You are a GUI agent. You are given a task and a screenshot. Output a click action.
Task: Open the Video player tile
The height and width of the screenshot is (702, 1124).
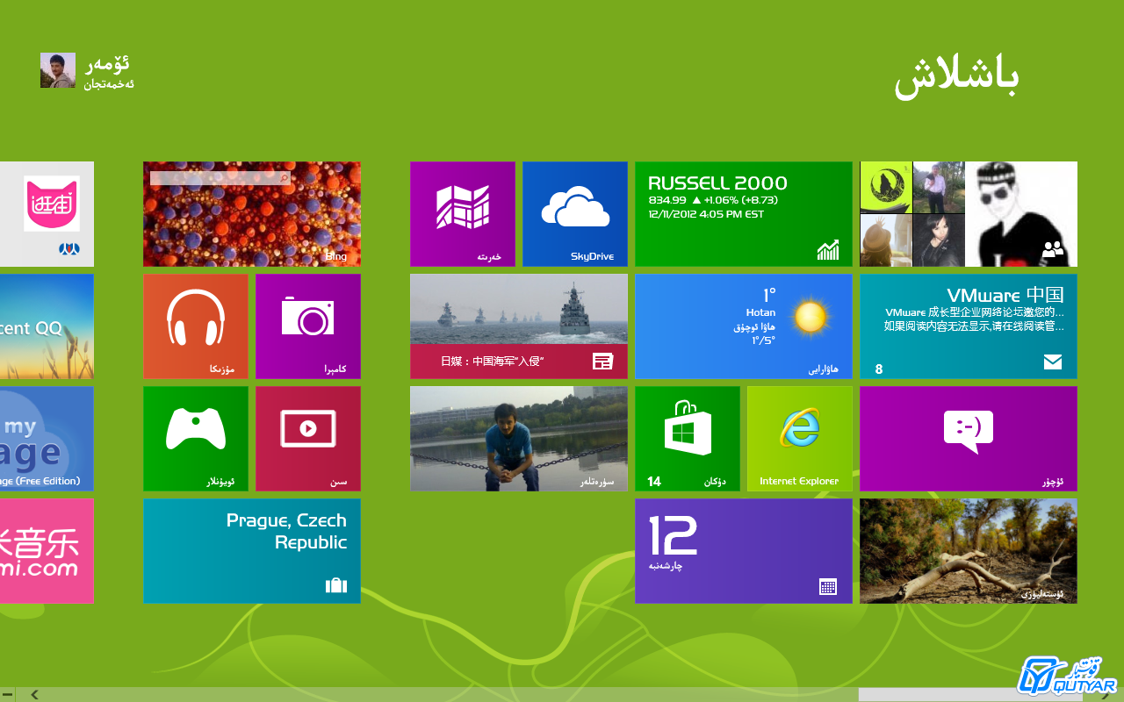coord(308,439)
